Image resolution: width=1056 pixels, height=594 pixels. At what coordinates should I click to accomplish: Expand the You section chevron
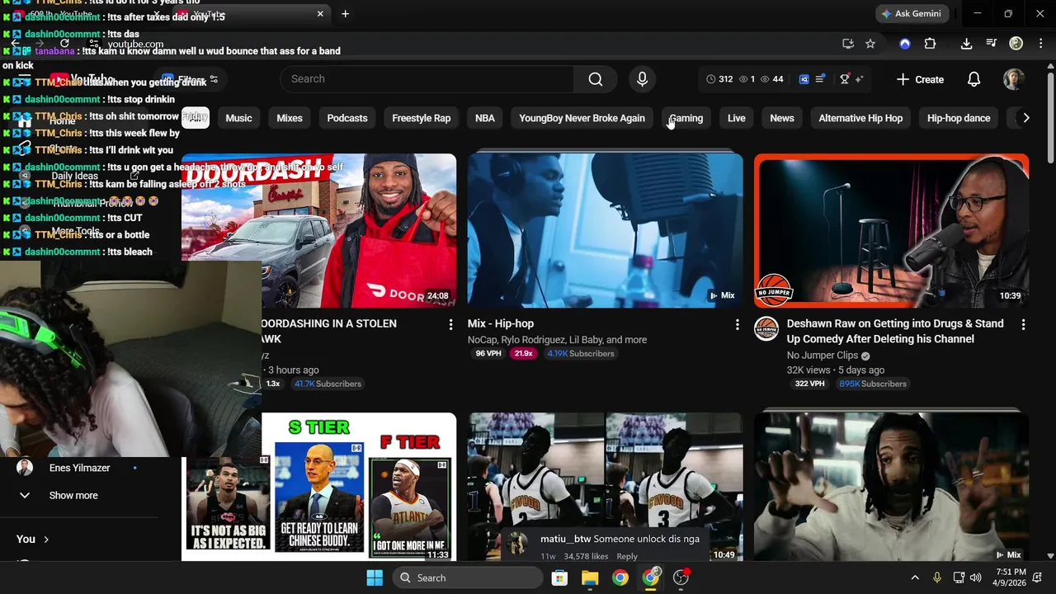click(x=45, y=540)
